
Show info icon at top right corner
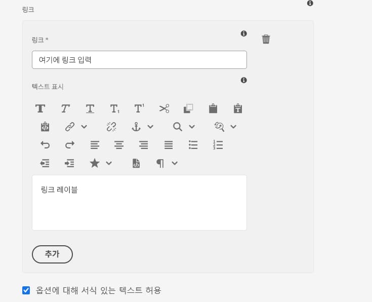[310, 3]
